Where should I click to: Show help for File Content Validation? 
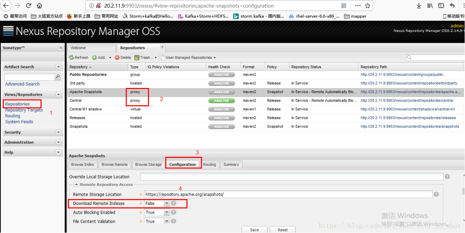(174, 221)
